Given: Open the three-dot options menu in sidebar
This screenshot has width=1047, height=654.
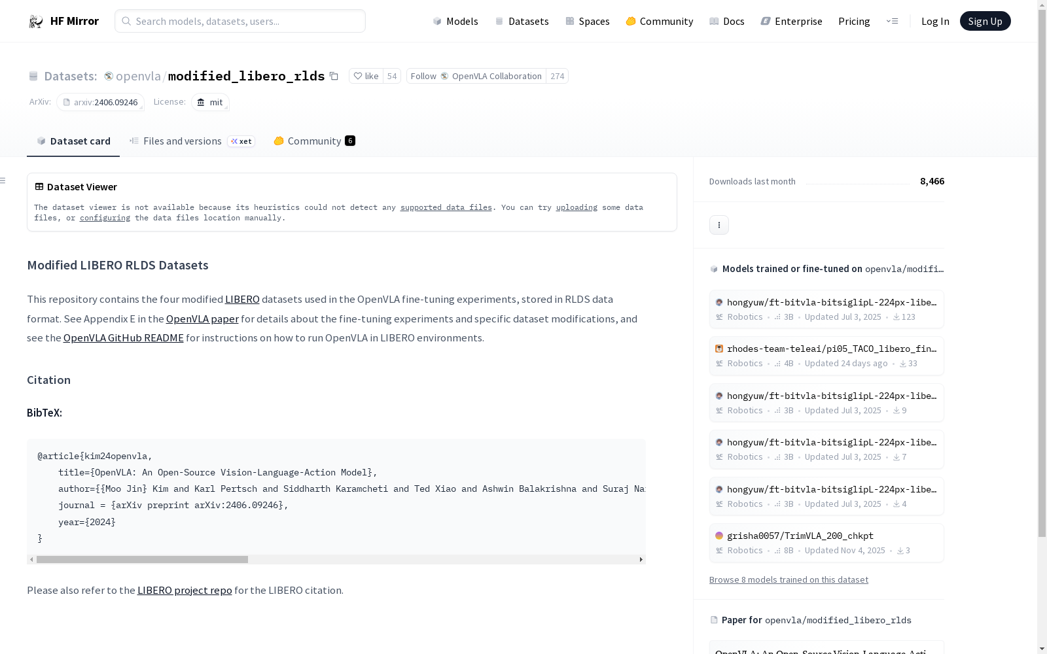Looking at the screenshot, I should [719, 225].
